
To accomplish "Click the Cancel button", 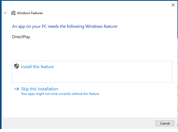I will pyautogui.click(x=165, y=123).
